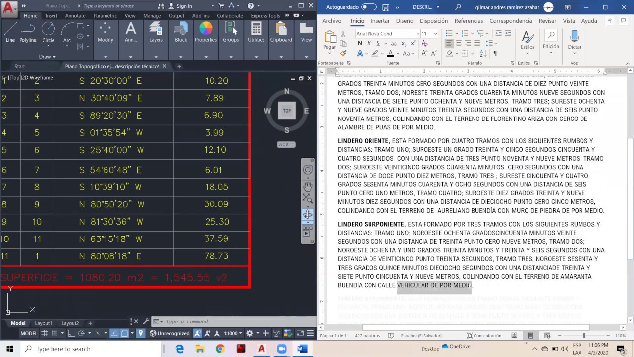Open the Archivo menu in Word
The image size is (634, 357).
click(x=332, y=21)
